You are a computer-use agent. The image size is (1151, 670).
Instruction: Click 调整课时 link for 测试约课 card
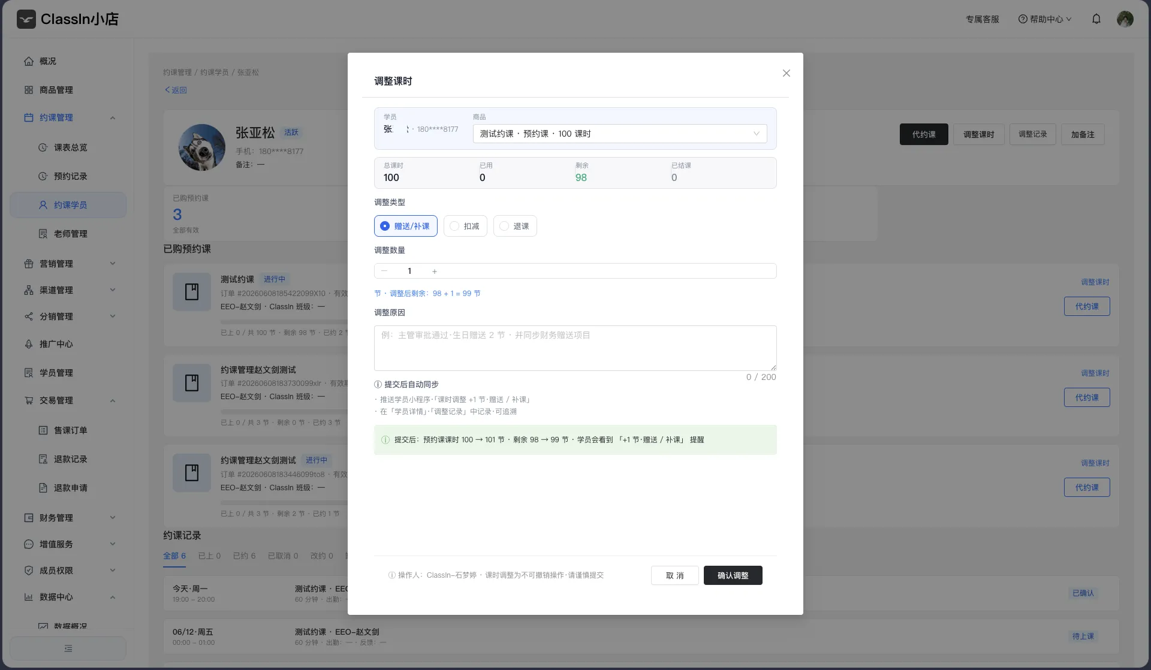[1095, 282]
